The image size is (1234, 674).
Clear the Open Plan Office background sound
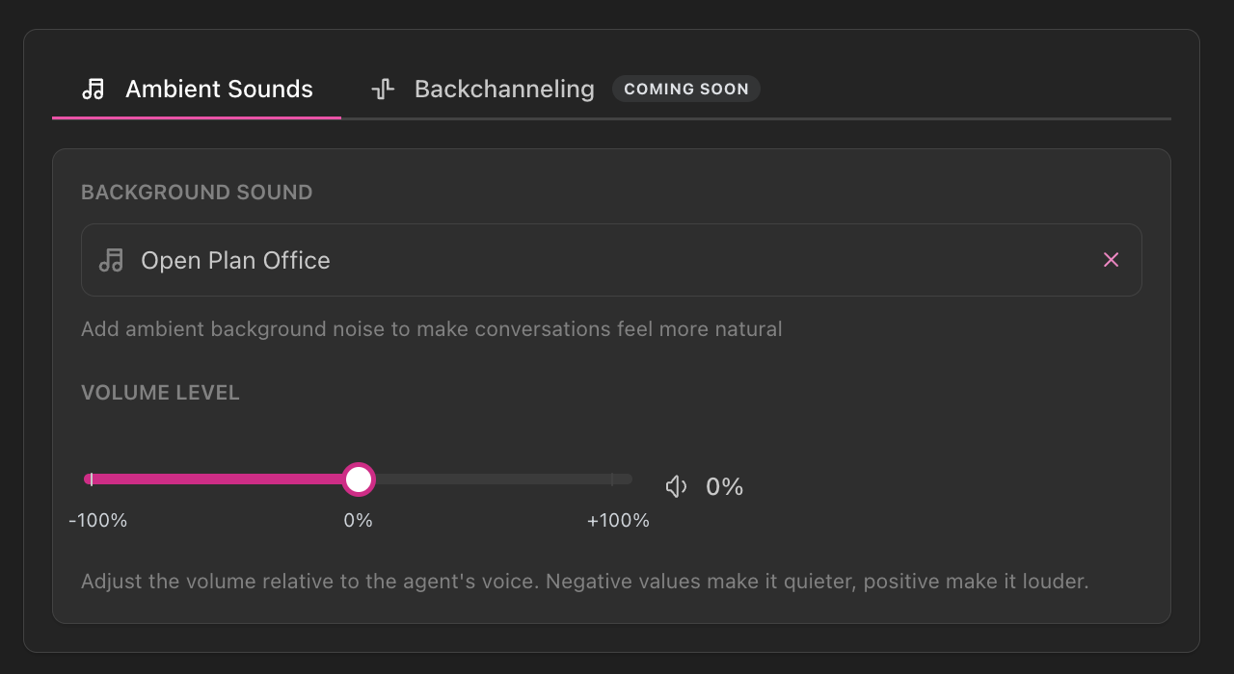(1111, 260)
